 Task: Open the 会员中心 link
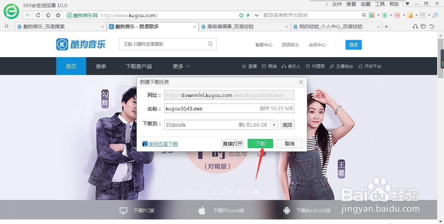317,45
